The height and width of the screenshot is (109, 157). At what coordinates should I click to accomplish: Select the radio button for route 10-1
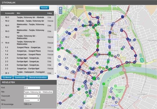click(2, 17)
